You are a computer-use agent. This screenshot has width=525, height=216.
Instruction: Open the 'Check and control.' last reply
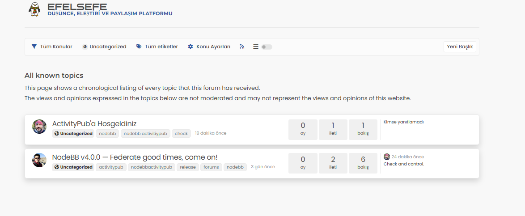[x=404, y=164]
